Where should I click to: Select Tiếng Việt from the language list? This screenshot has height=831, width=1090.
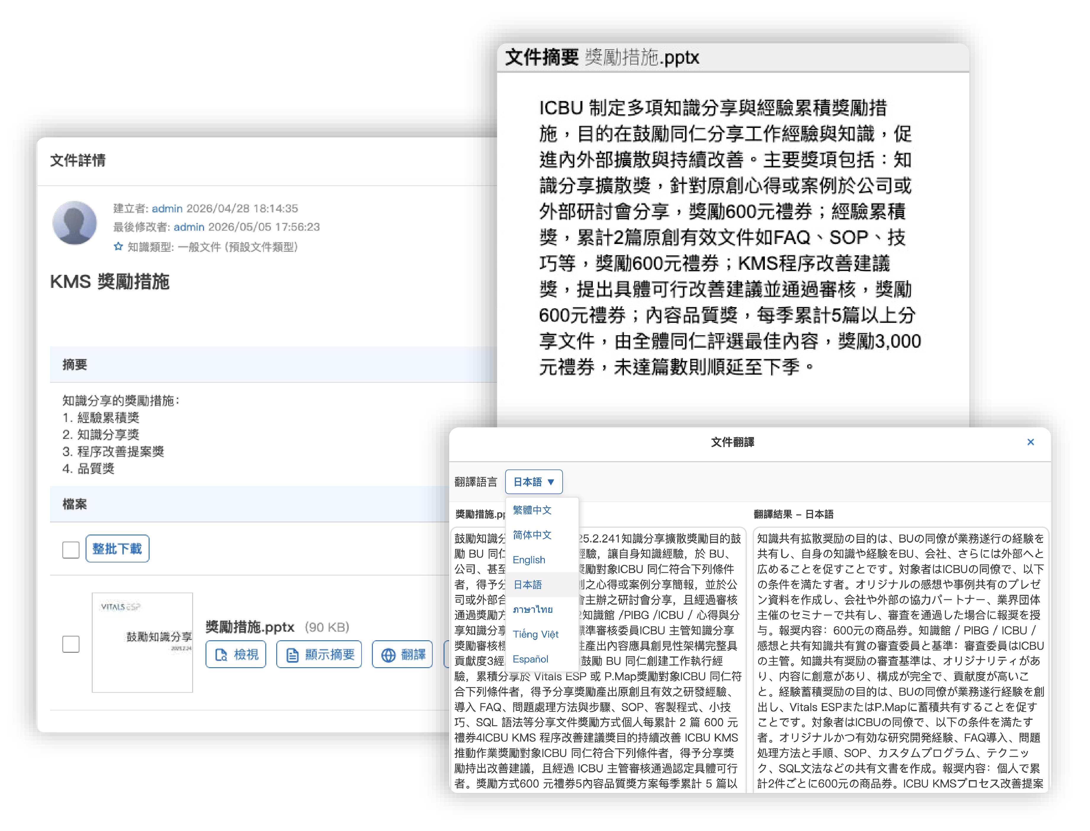[x=536, y=634]
